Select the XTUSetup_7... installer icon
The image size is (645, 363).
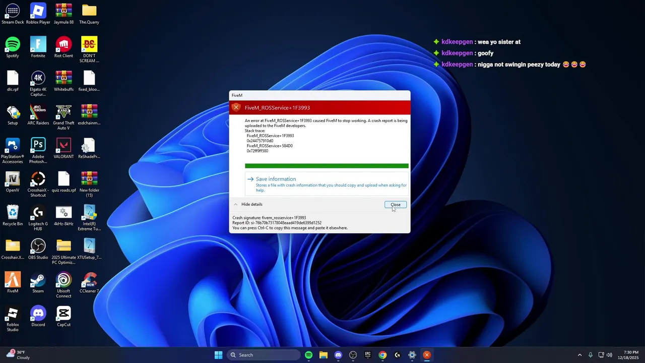click(x=89, y=249)
